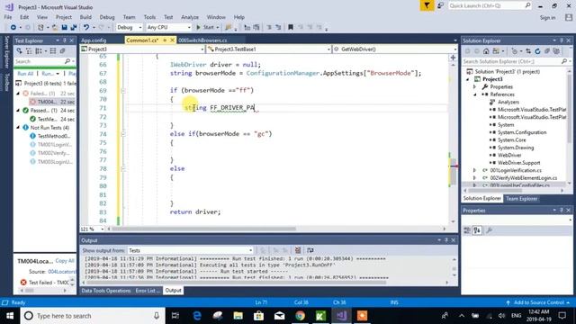The image size is (576, 324).
Task: Click the Quick Launch search field
Action: [490, 5]
